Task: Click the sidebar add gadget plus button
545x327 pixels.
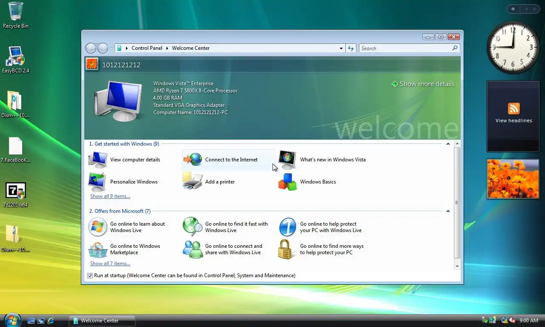Action: (x=513, y=9)
